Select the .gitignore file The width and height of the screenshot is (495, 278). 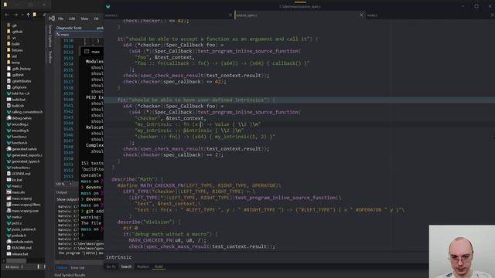click(x=17, y=87)
